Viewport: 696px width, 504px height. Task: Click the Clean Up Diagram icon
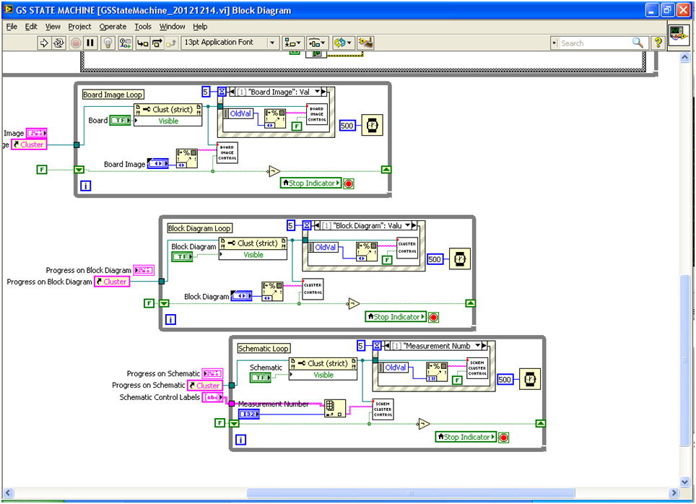[365, 43]
